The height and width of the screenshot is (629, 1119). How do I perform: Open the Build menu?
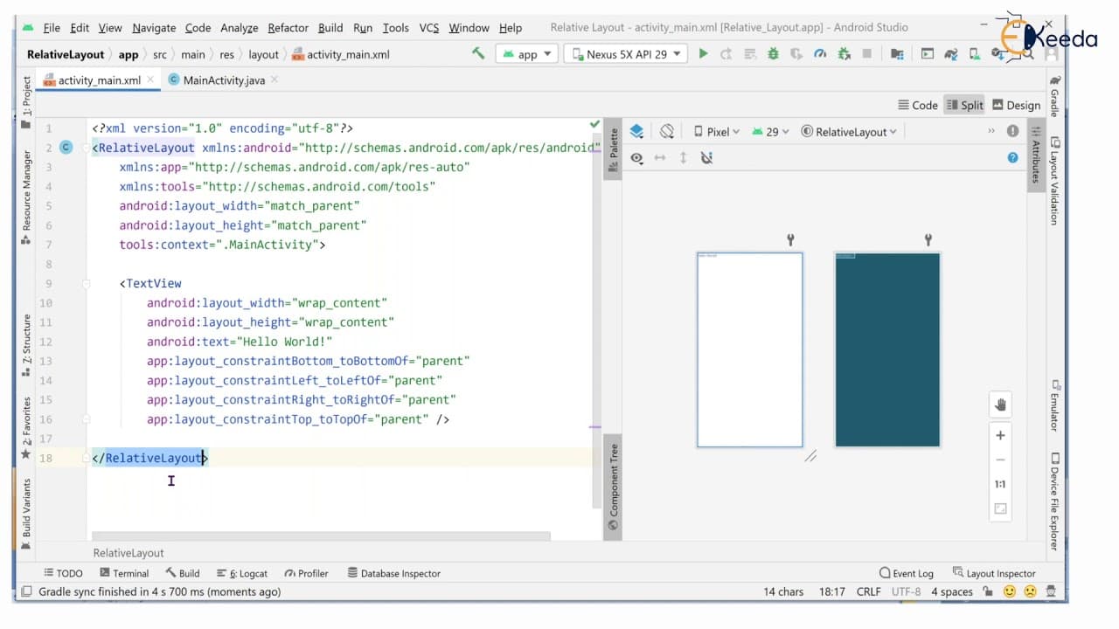click(330, 28)
